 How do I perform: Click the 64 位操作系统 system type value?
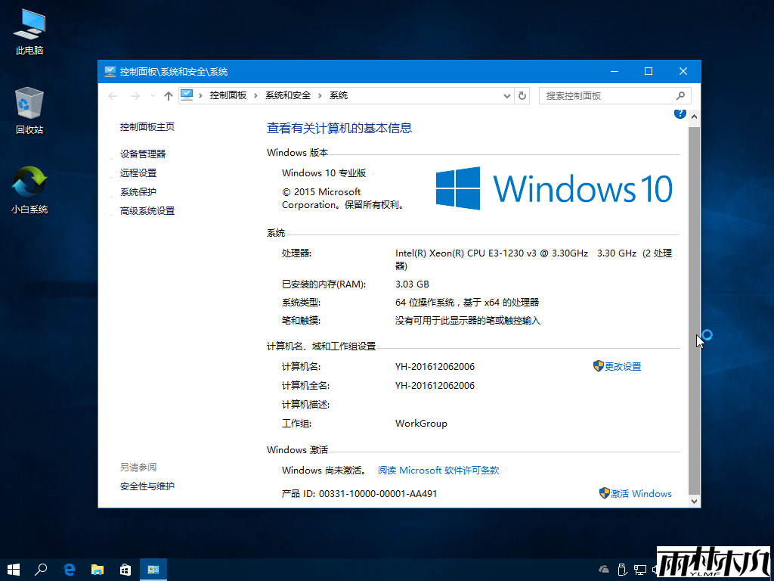coord(467,303)
